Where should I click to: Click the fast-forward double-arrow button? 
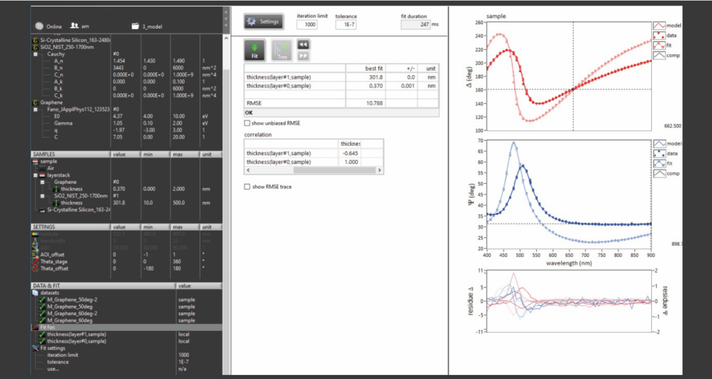pos(303,55)
